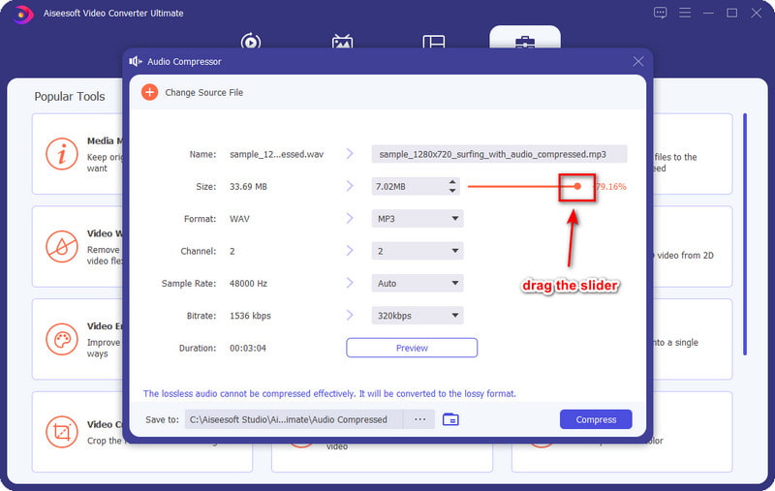Open the hamburger menu in title bar

click(x=684, y=13)
